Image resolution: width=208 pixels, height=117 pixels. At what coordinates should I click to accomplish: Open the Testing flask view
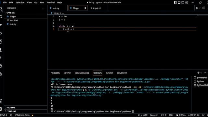(x=1, y=50)
